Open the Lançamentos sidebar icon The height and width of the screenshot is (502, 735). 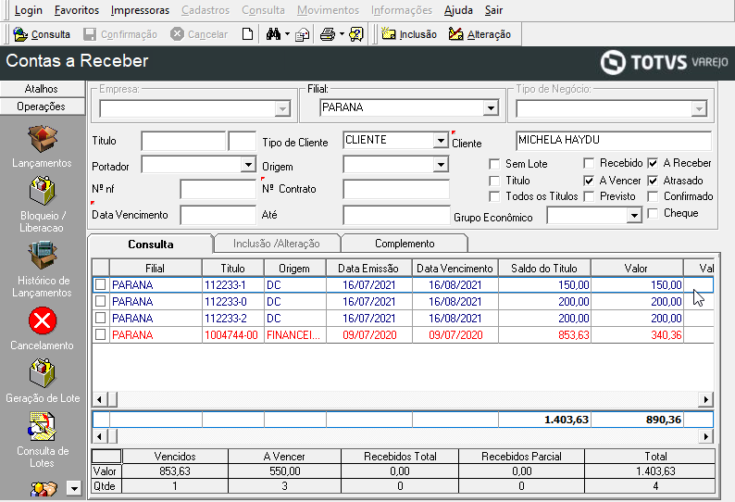point(43,139)
